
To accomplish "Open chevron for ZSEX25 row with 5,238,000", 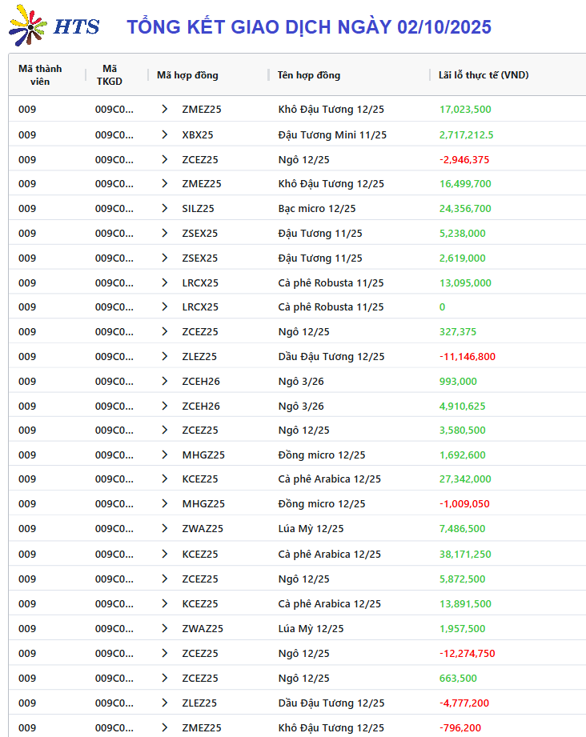I will click(165, 233).
